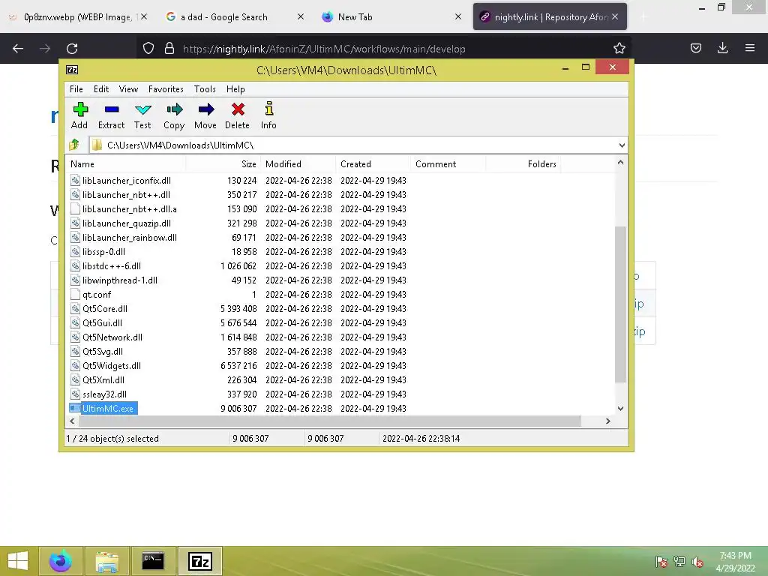Open the View menu
Screen dimensions: 768x576
click(x=128, y=89)
